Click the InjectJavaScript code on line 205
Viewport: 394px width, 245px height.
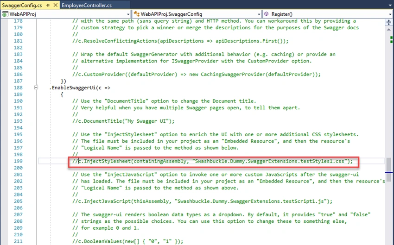click(x=202, y=201)
